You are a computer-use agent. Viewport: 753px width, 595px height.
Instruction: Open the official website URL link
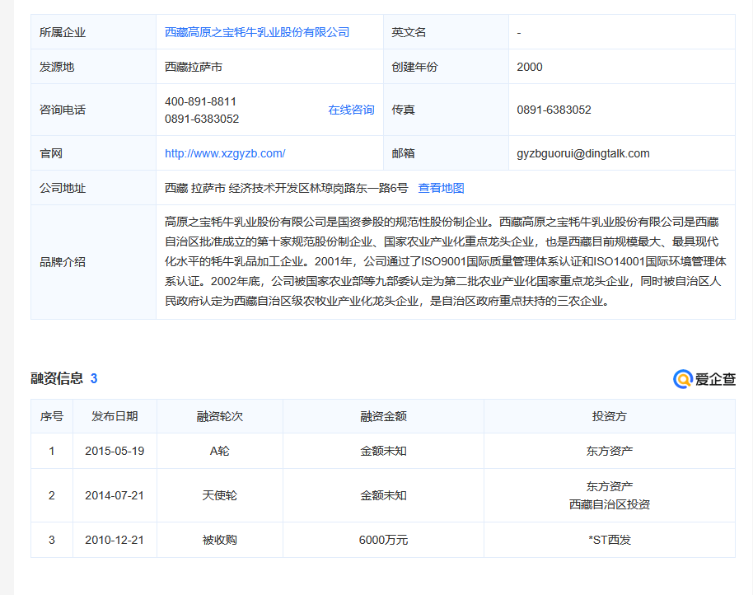(x=225, y=153)
